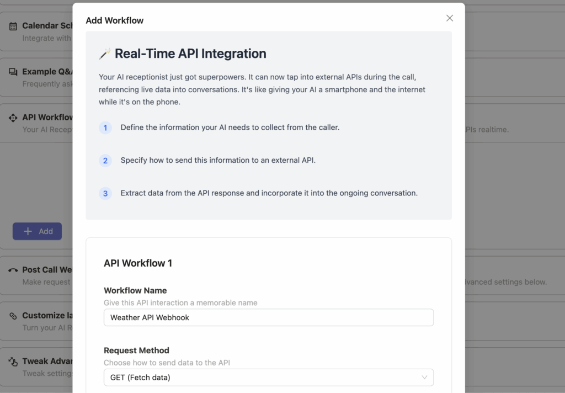
Task: Click the API Workflow arrows icon
Action: click(13, 118)
